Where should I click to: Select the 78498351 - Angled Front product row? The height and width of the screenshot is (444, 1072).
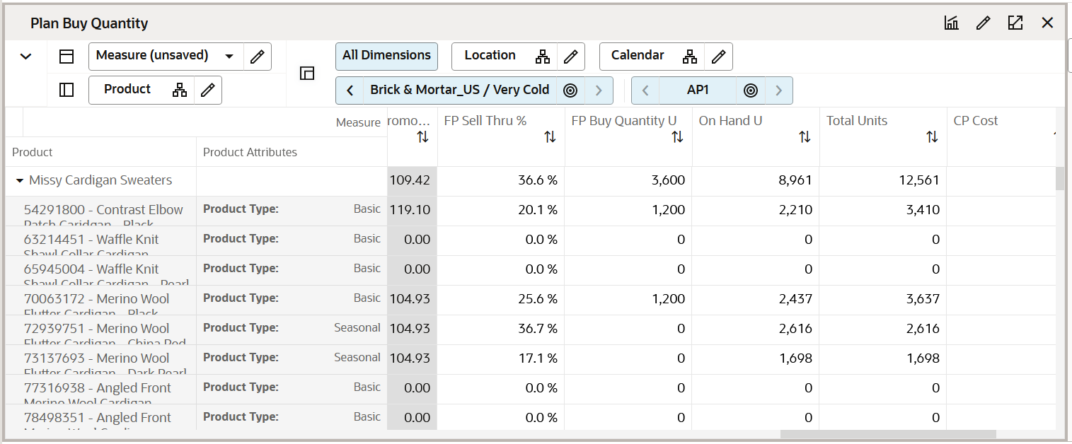pos(102,417)
